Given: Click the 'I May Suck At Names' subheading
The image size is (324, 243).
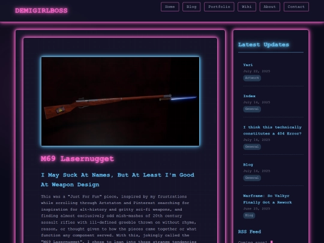Looking at the screenshot, I should [x=118, y=180].
